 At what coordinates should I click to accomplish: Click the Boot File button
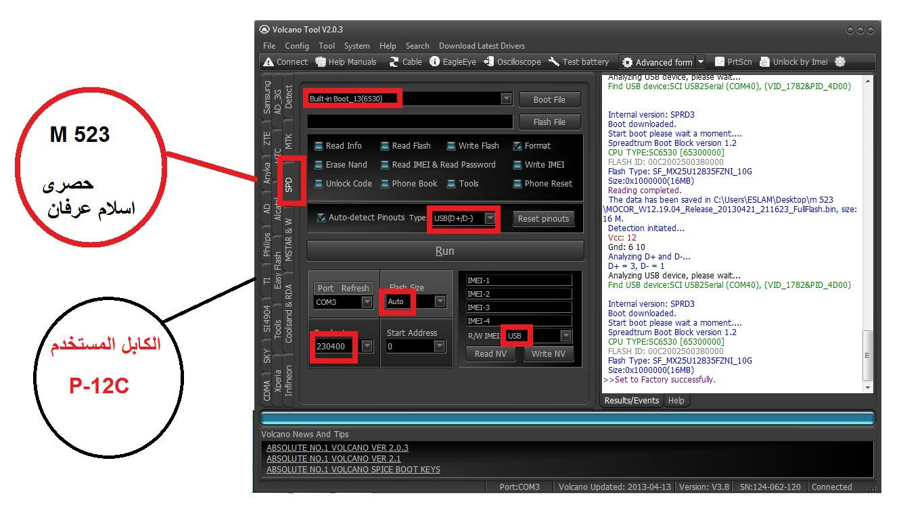(x=550, y=99)
